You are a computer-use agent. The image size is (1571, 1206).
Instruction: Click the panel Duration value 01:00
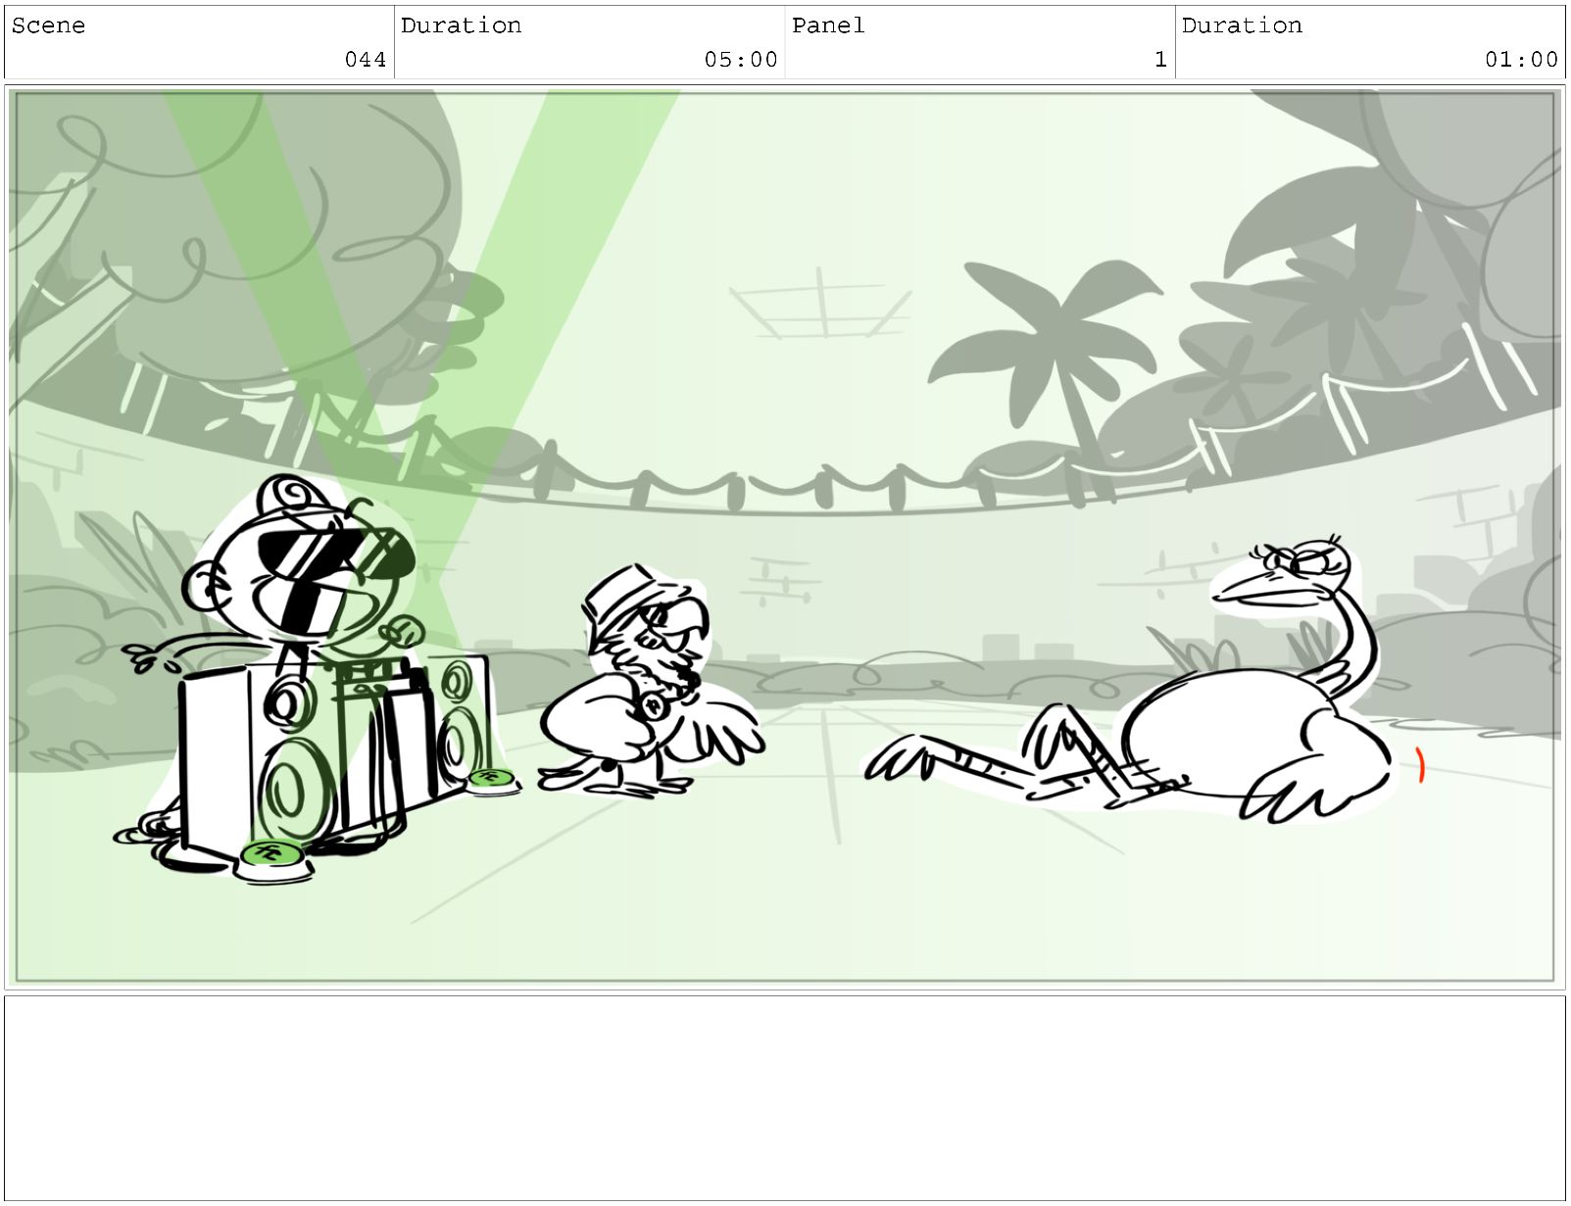point(1521,60)
